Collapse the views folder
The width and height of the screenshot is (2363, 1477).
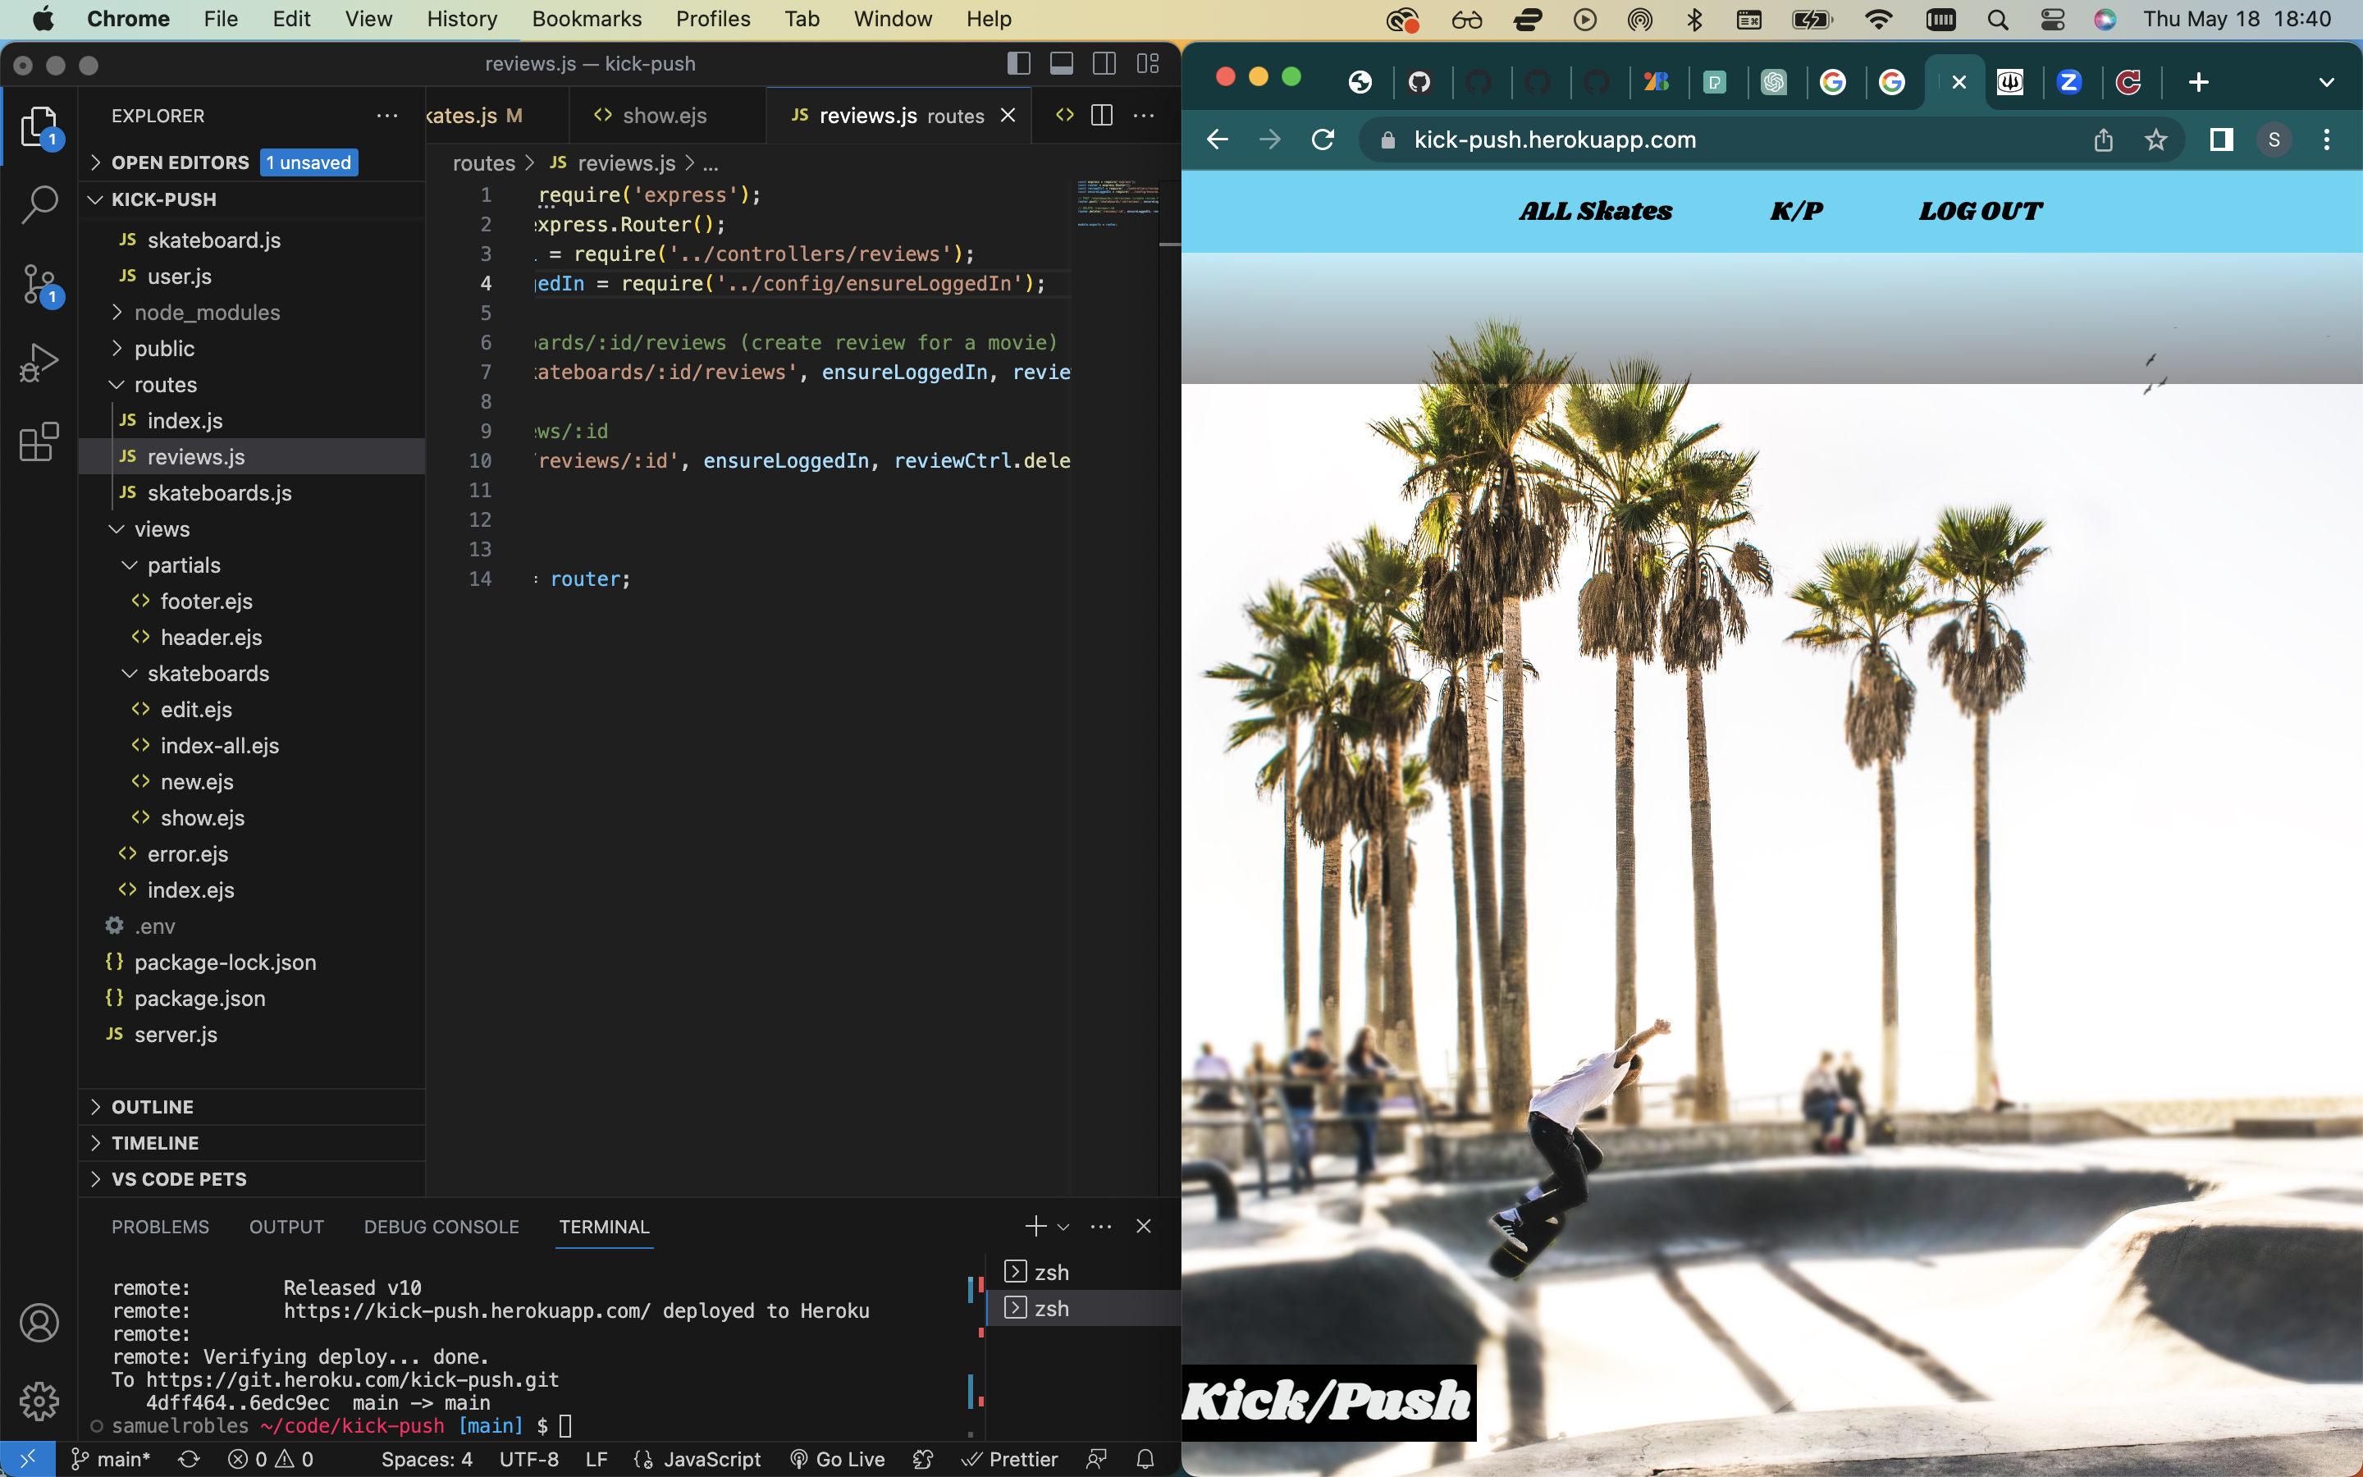pyautogui.click(x=163, y=528)
